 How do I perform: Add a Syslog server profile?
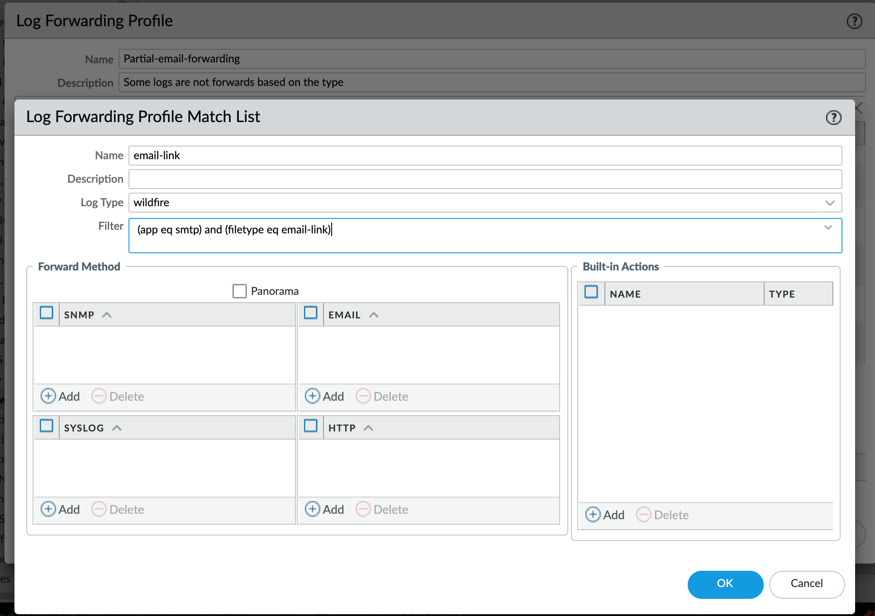[x=60, y=509]
